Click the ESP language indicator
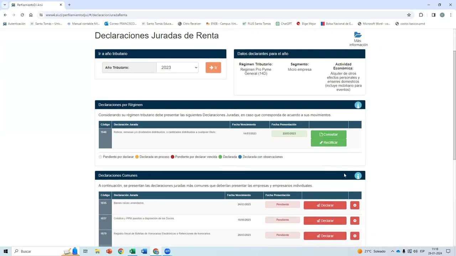The height and width of the screenshot is (256, 456). (422, 251)
